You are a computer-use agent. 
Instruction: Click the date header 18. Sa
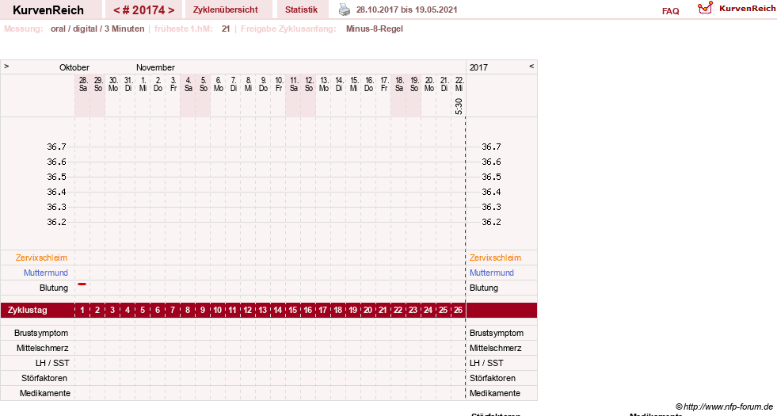click(x=399, y=84)
